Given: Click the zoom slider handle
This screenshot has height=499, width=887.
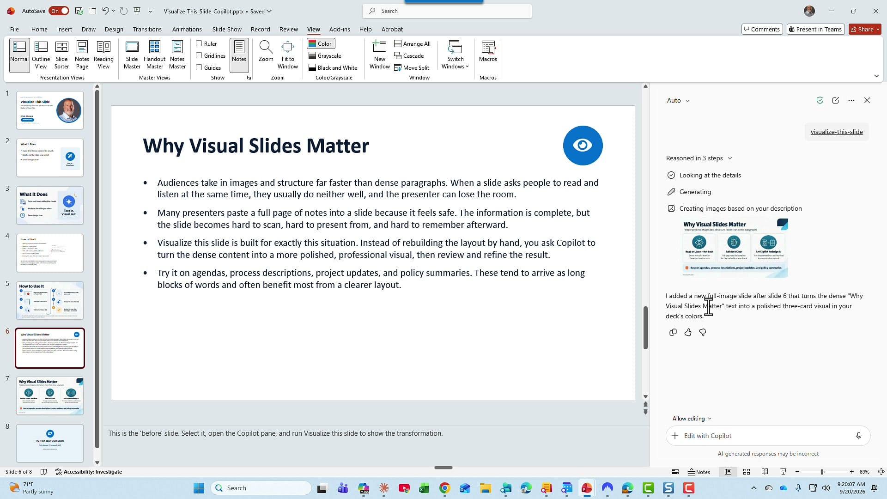Looking at the screenshot, I should (822, 472).
